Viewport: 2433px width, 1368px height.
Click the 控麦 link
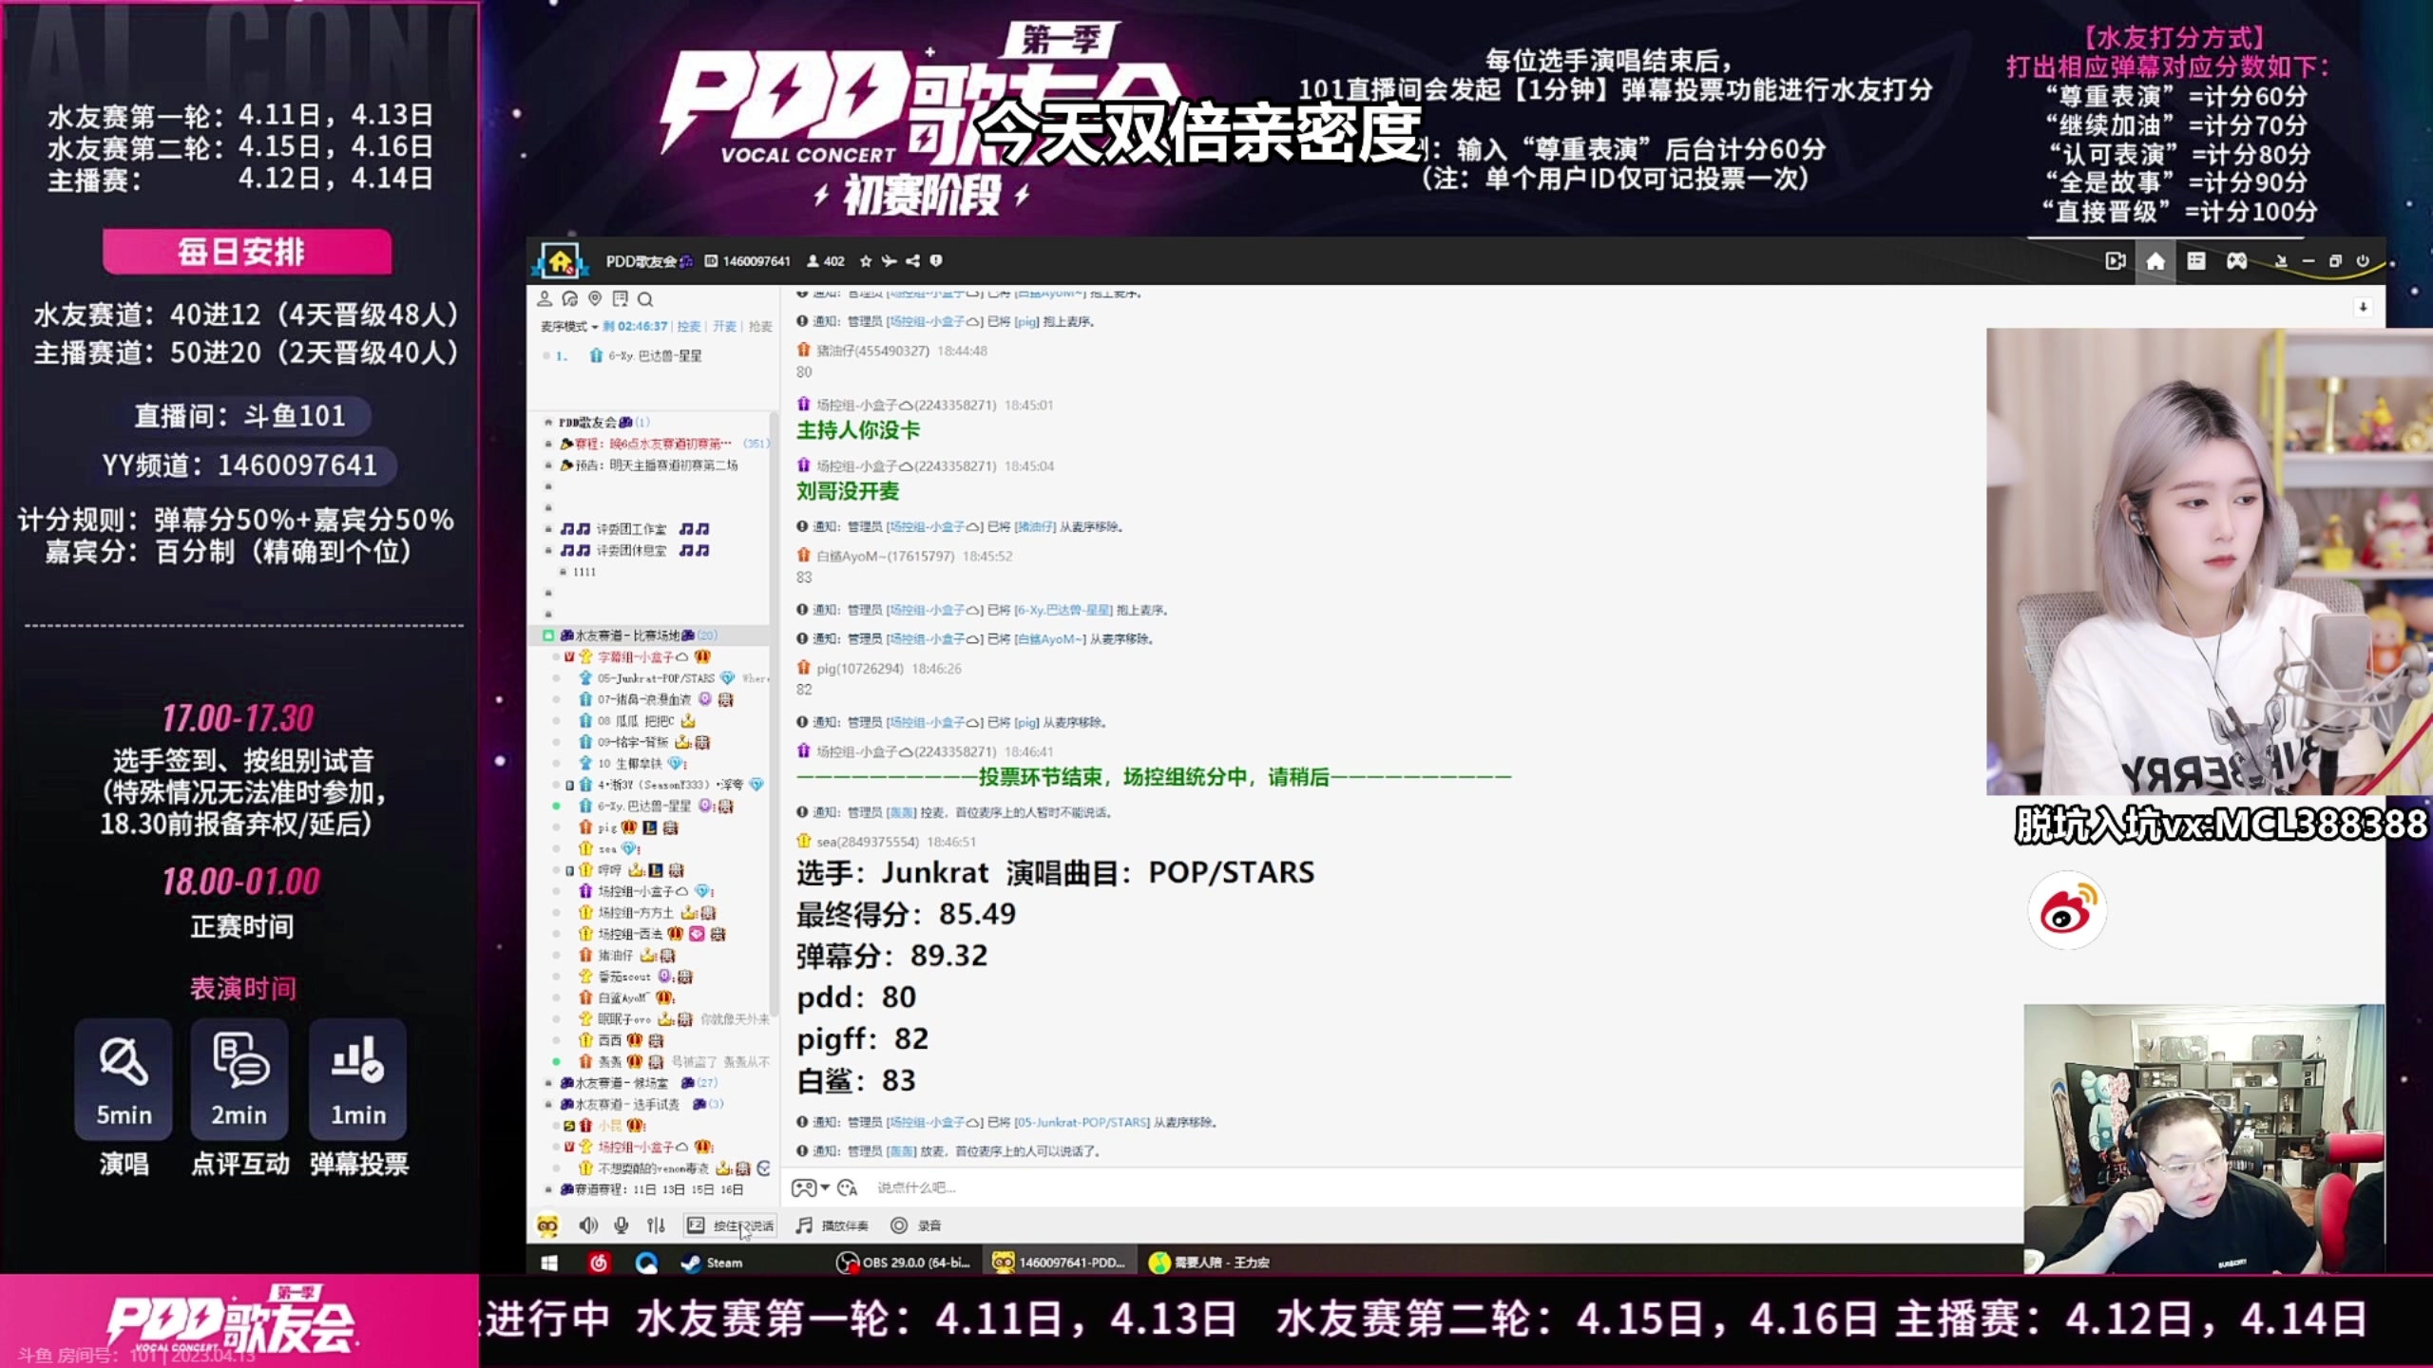click(x=688, y=327)
